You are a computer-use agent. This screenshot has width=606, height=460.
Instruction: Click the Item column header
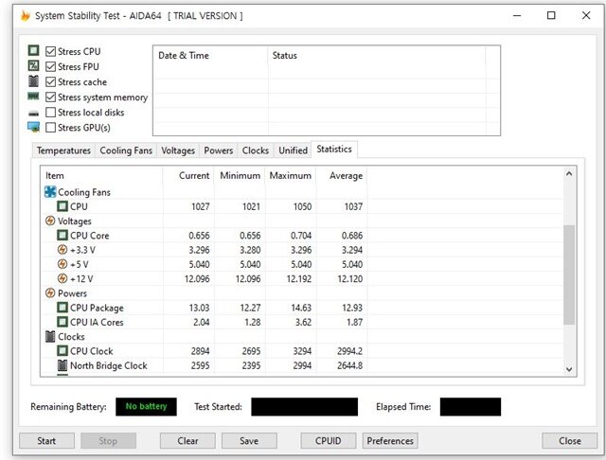click(101, 176)
